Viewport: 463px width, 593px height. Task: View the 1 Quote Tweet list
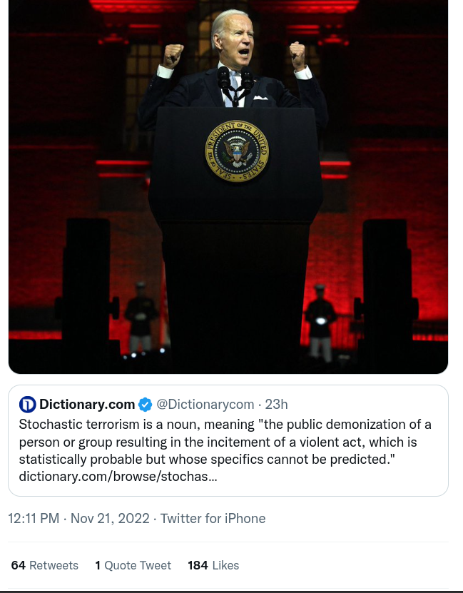point(133,565)
